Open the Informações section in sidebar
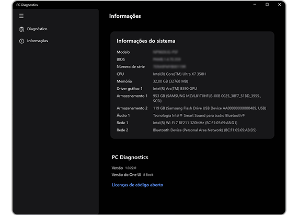Viewport: 298px width, 215px height. (38, 41)
